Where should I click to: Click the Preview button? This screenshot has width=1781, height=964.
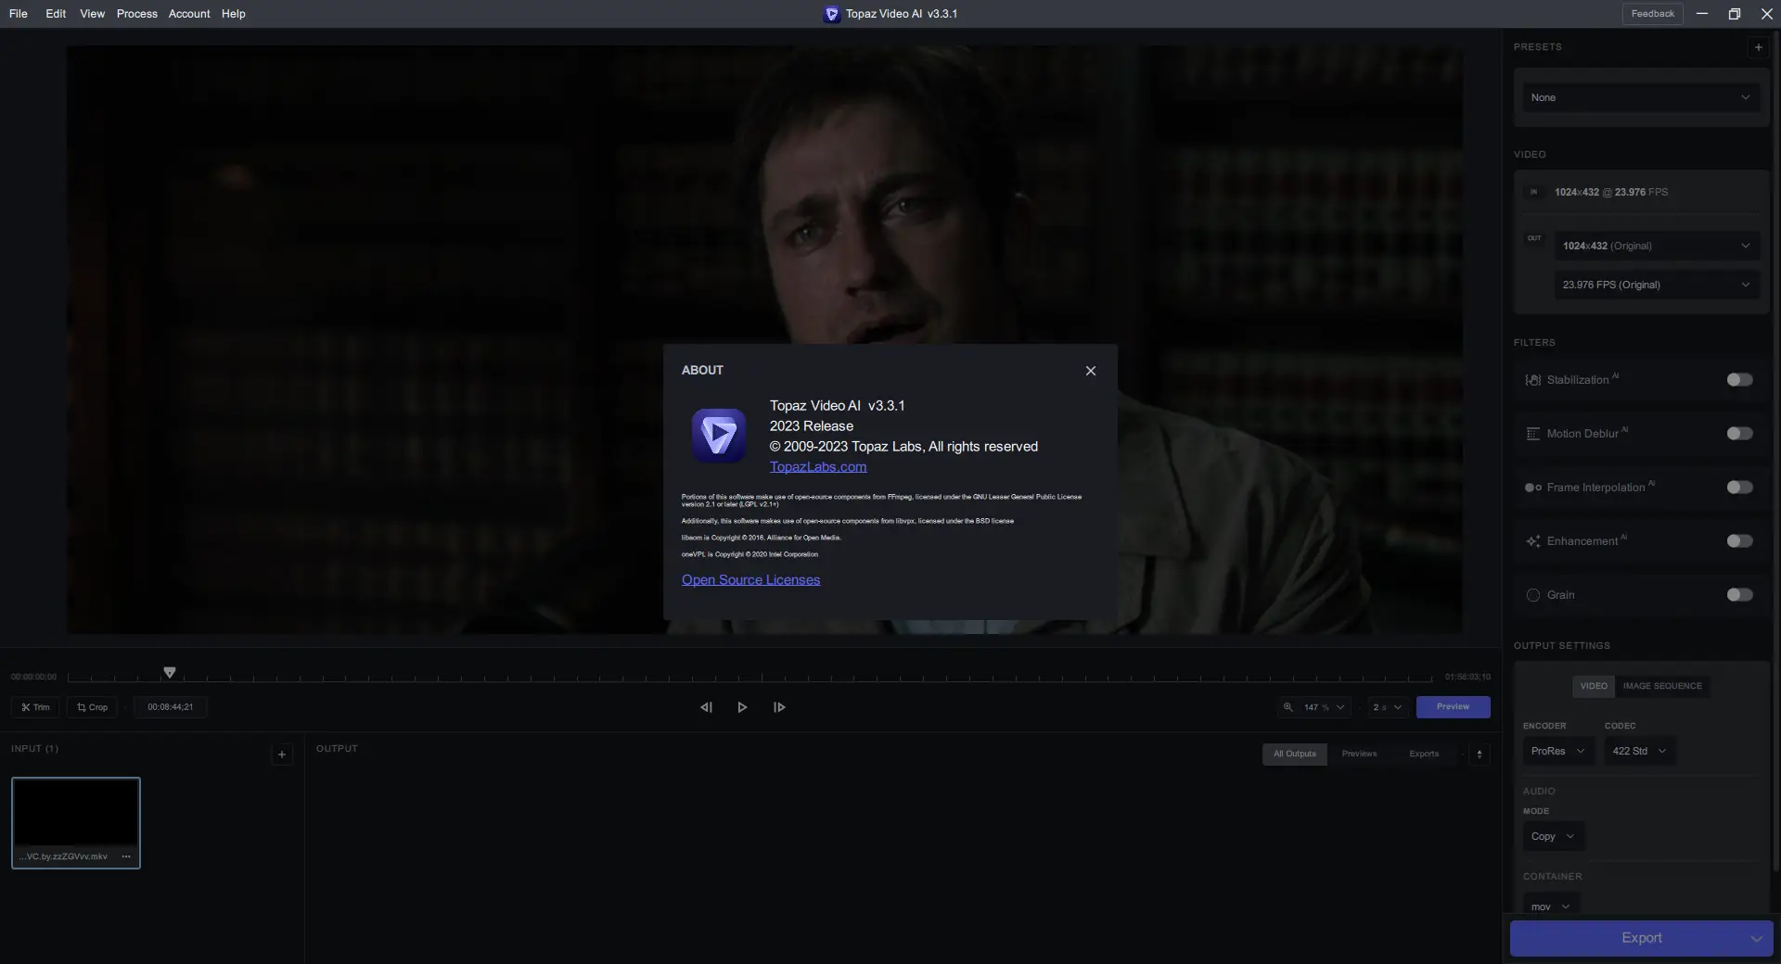(1453, 707)
